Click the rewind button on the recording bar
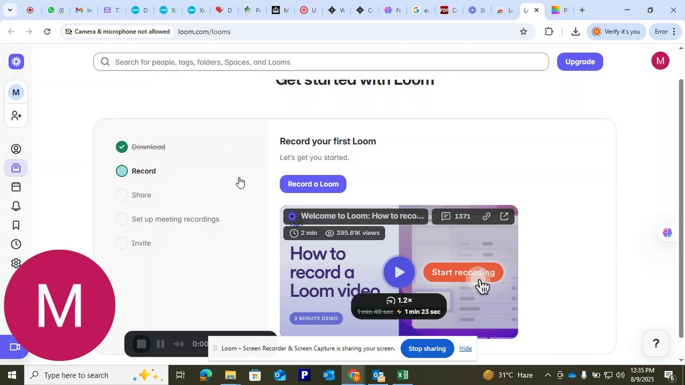Screen dimensions: 685x385 point(179,344)
